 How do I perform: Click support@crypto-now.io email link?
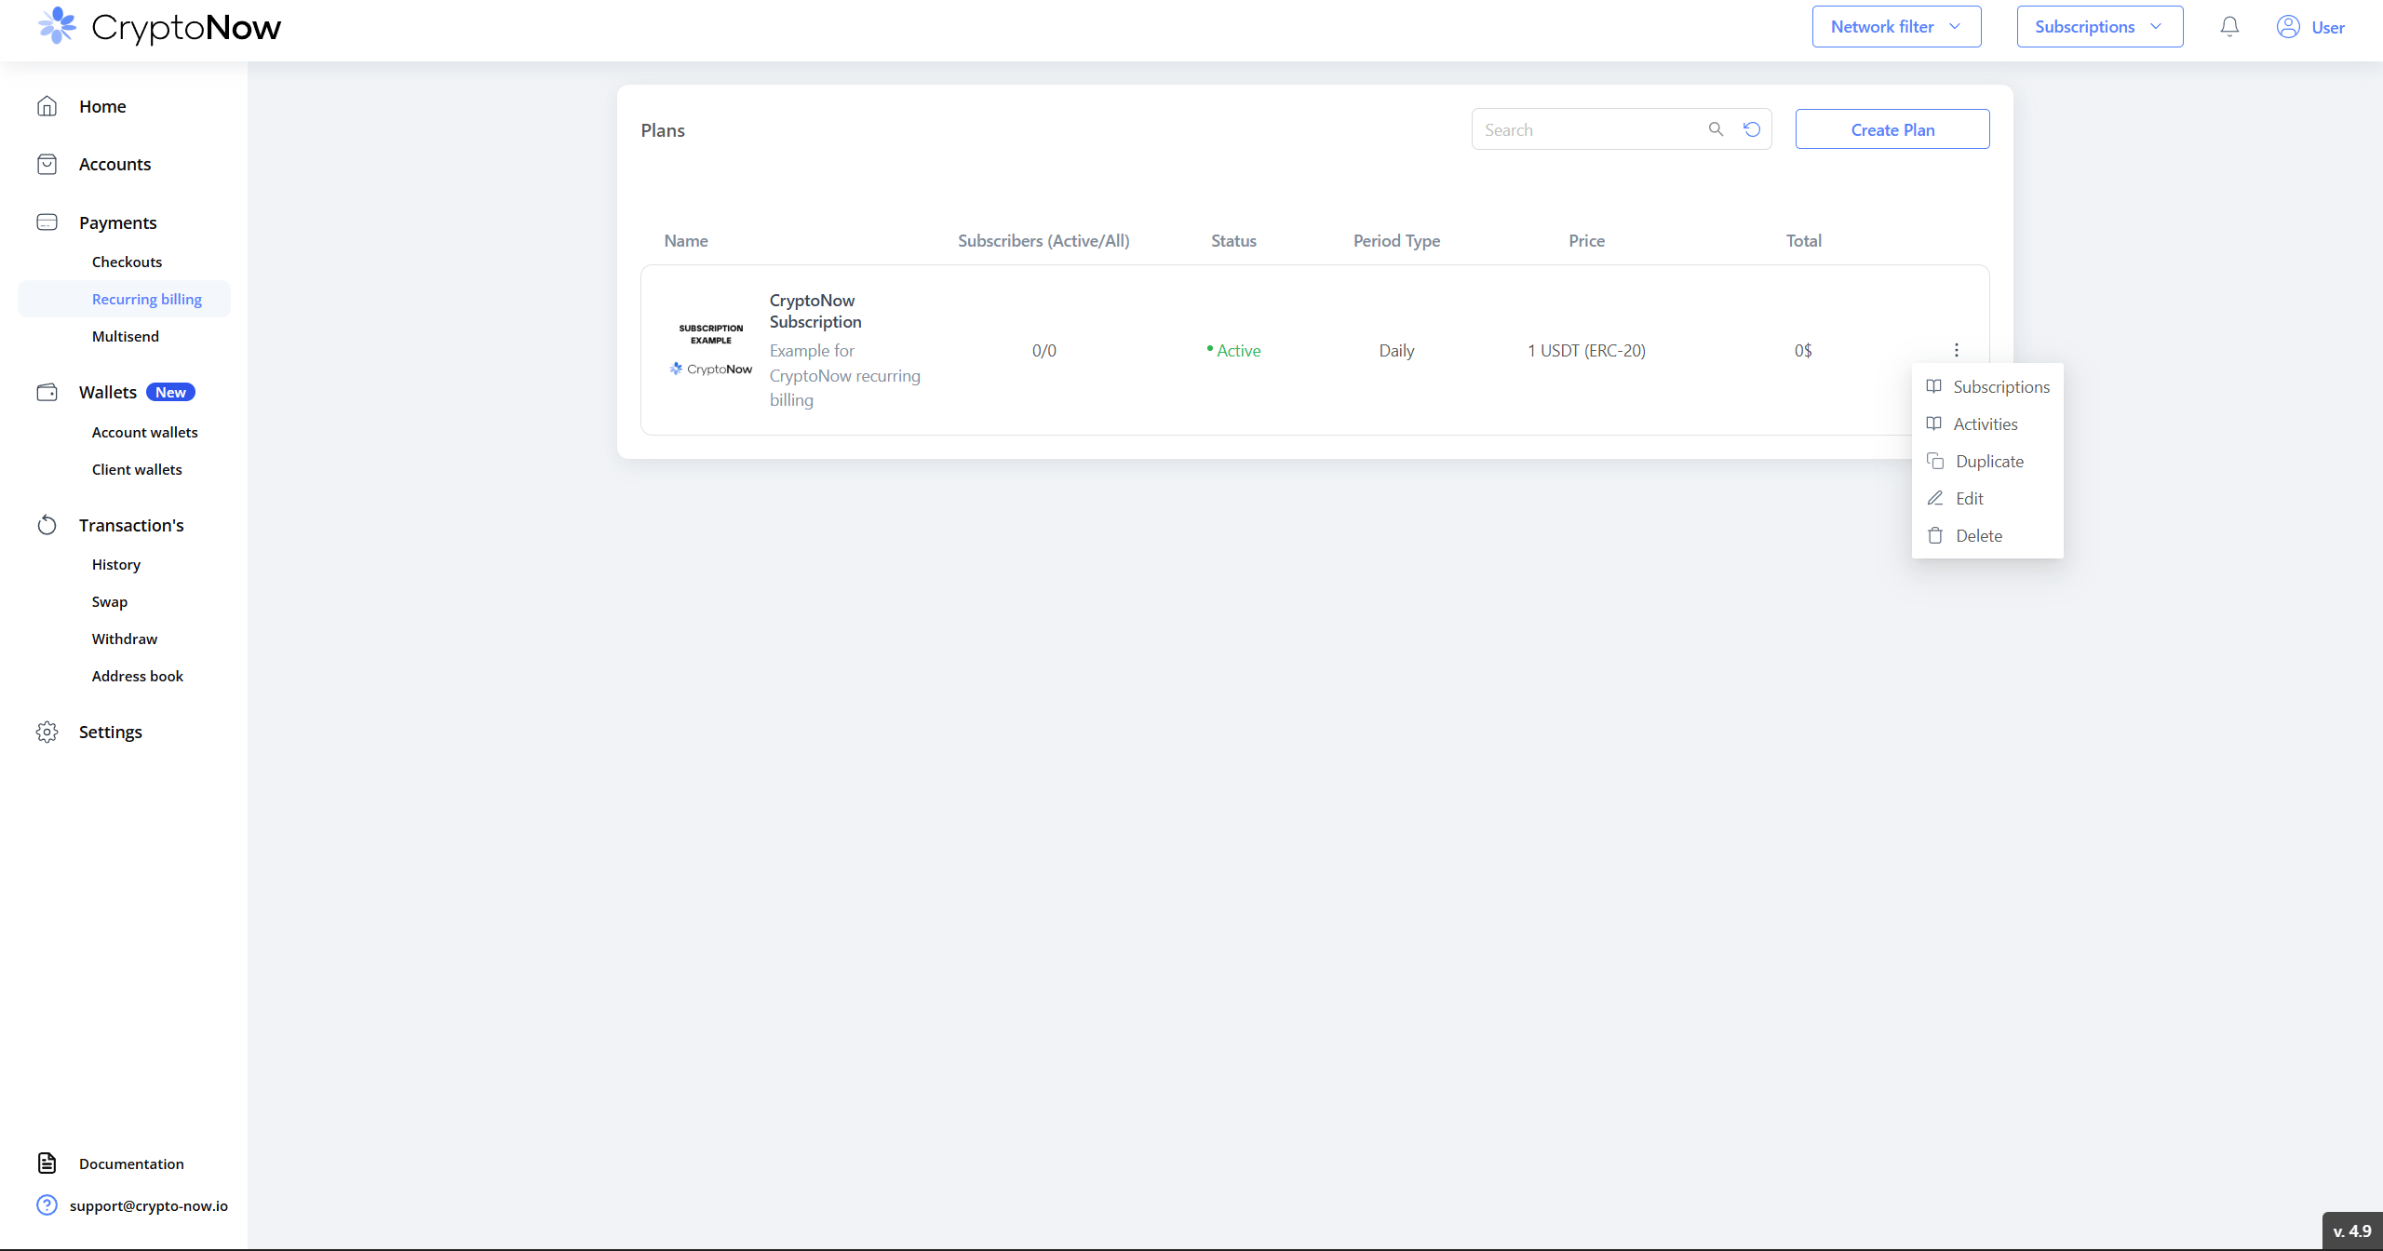[x=148, y=1205]
